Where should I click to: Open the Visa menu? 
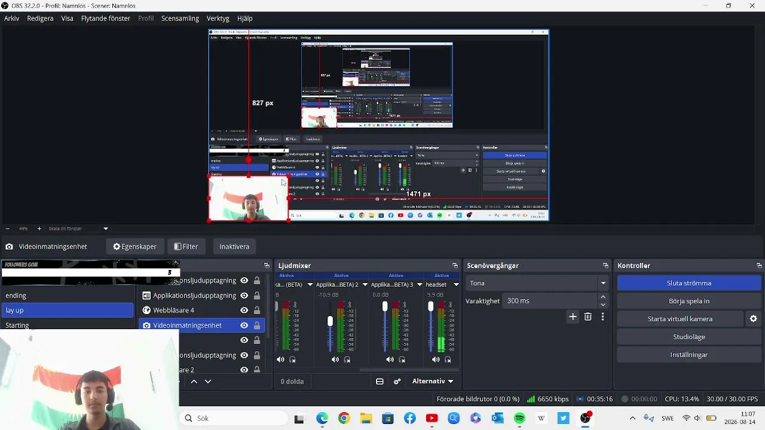coord(67,19)
